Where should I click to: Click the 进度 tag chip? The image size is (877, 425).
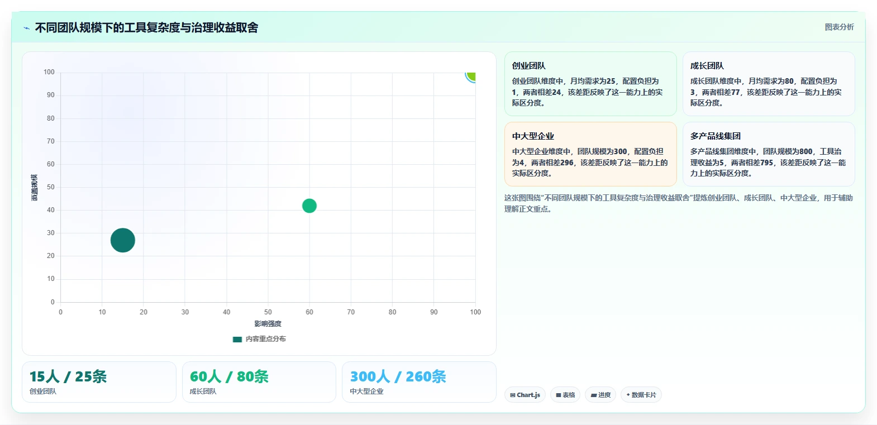point(600,395)
